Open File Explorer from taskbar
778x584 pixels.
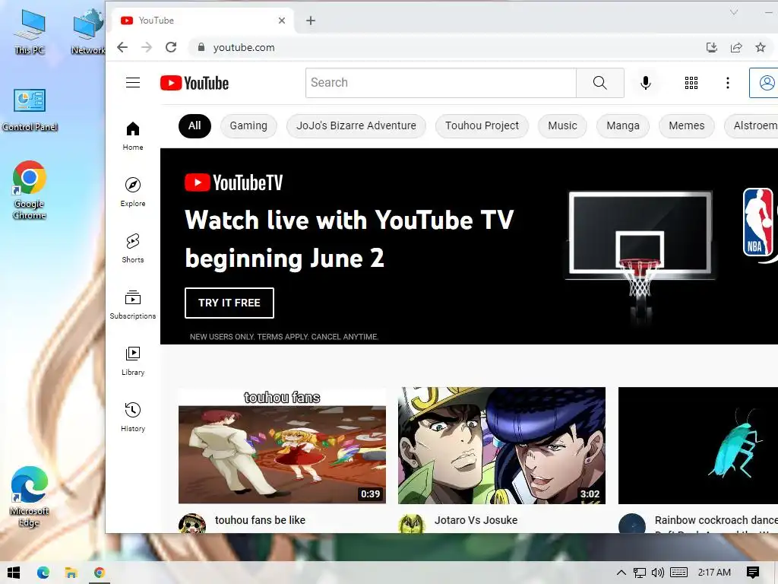coord(71,573)
